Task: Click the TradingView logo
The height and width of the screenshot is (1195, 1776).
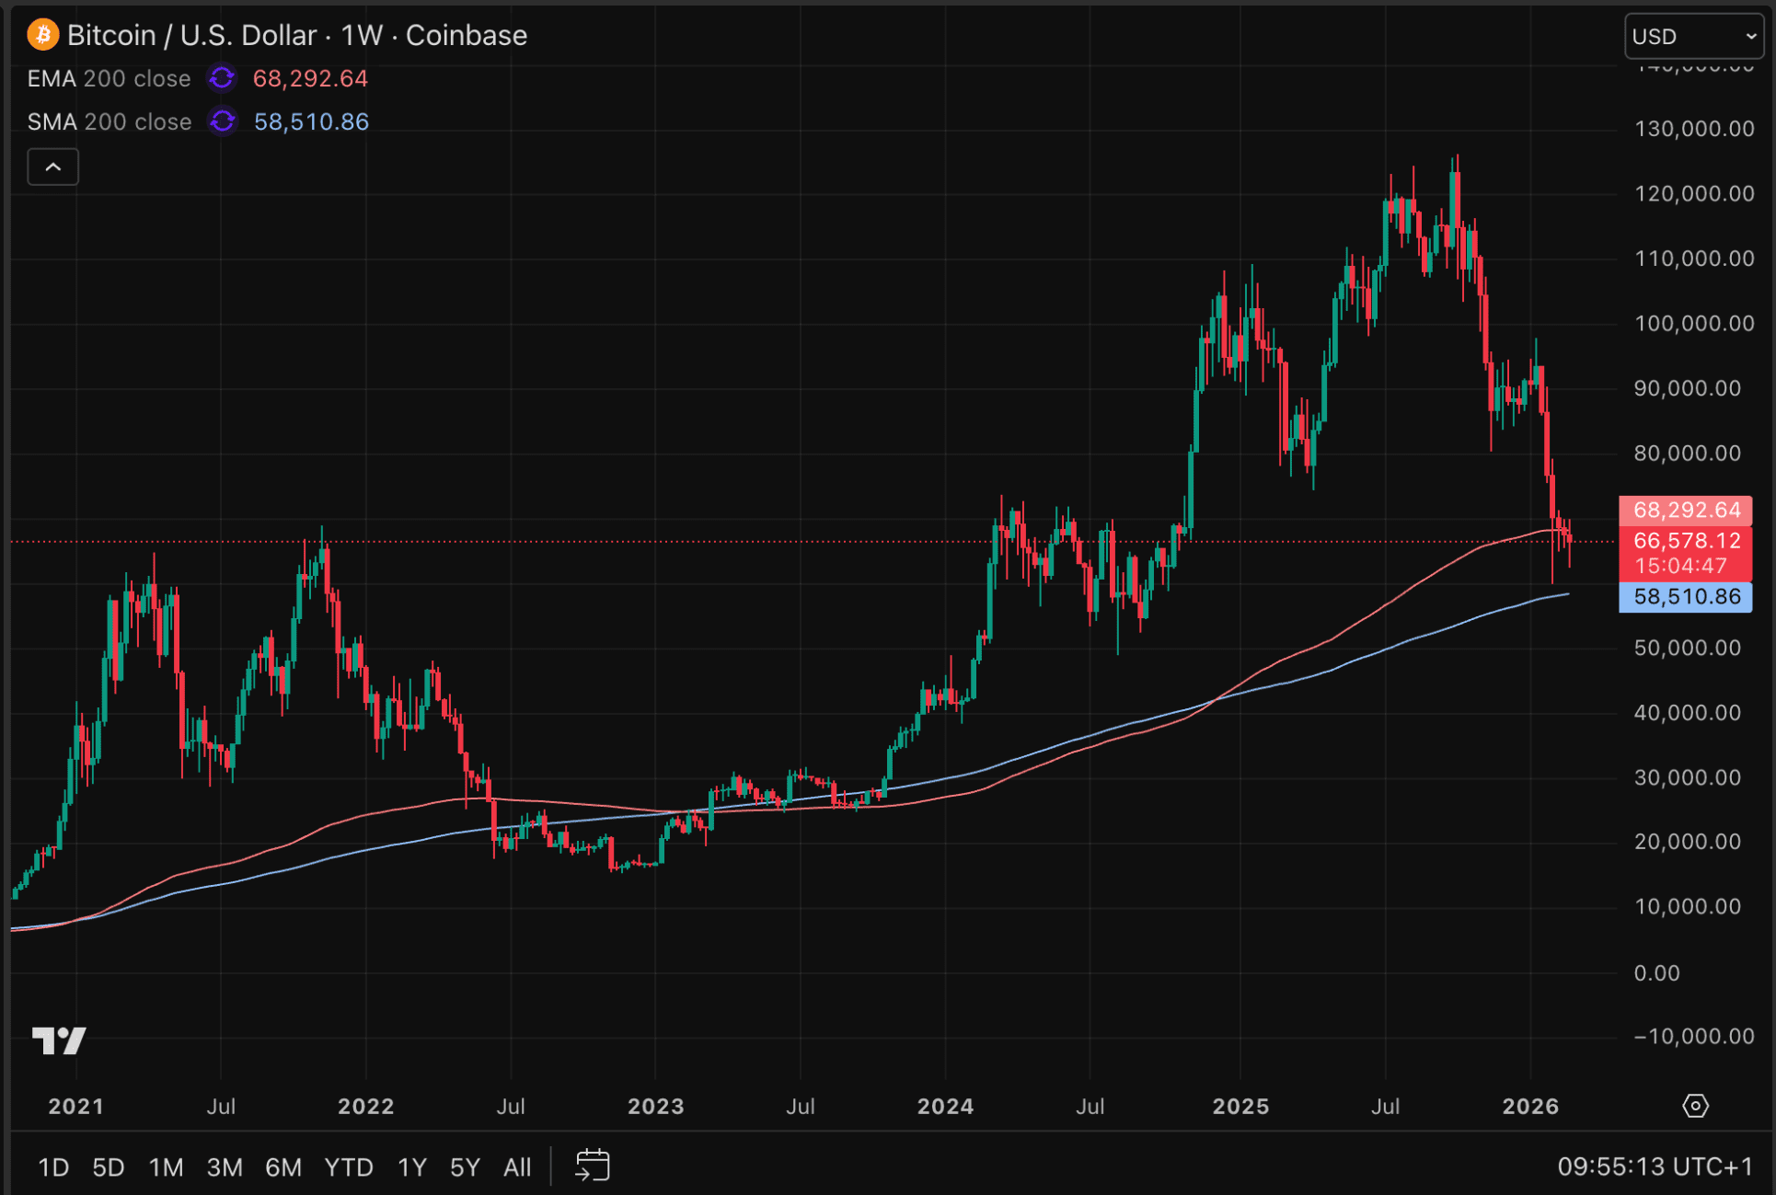Action: 59,1040
